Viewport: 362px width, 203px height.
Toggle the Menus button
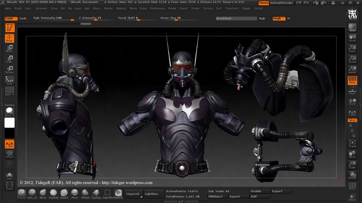[264, 3]
